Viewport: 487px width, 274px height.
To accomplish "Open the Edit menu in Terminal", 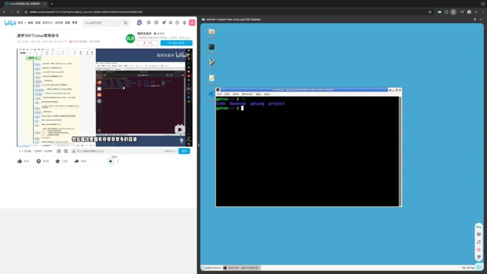I will point(227,94).
